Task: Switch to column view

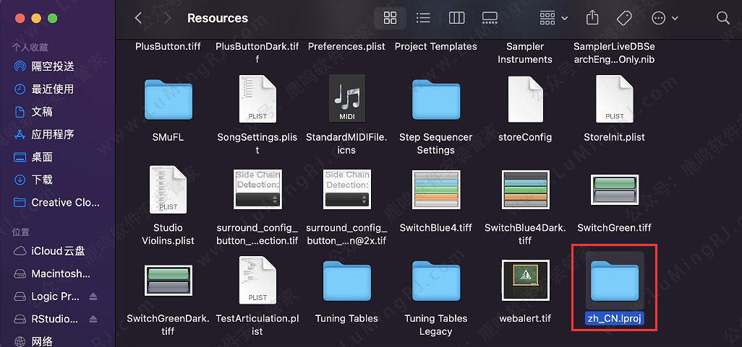Action: pyautogui.click(x=456, y=18)
